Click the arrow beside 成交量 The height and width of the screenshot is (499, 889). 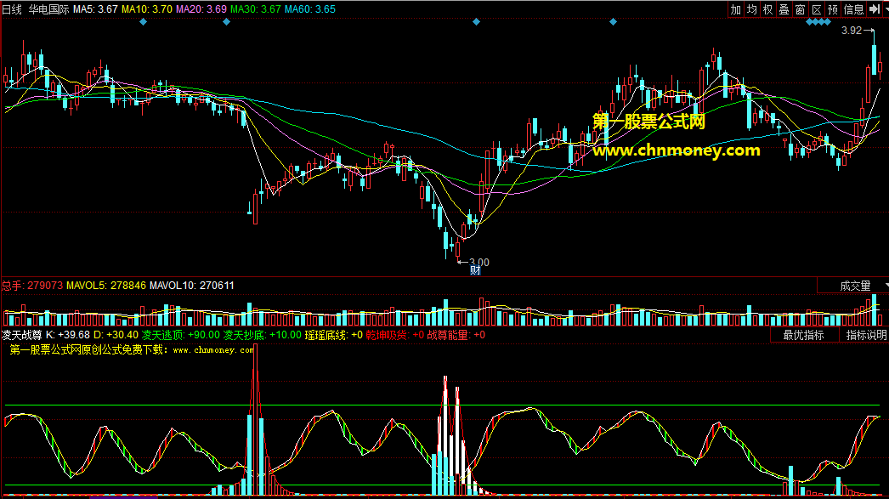pos(886,286)
